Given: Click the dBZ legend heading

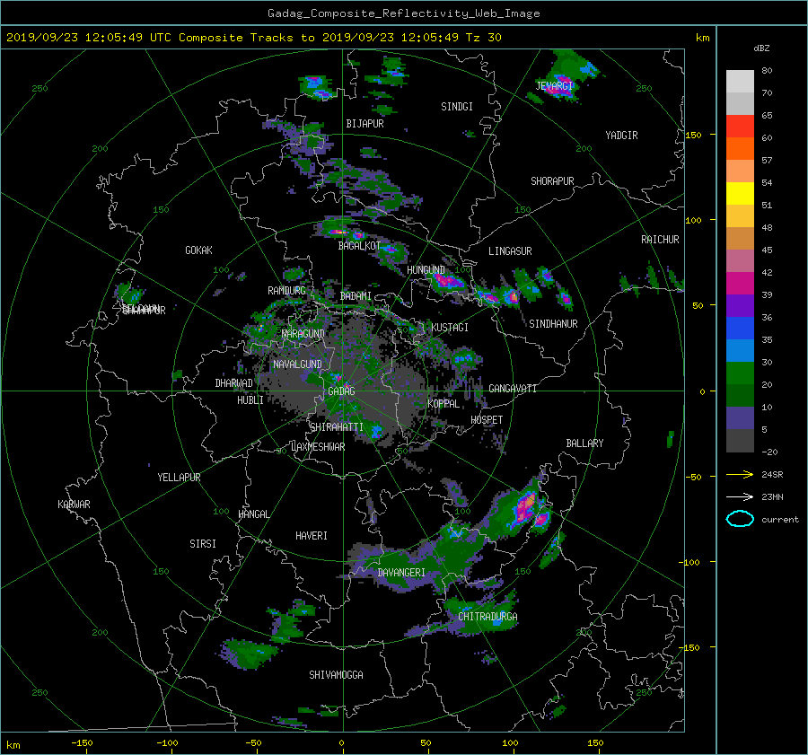Looking at the screenshot, I should 761,48.
